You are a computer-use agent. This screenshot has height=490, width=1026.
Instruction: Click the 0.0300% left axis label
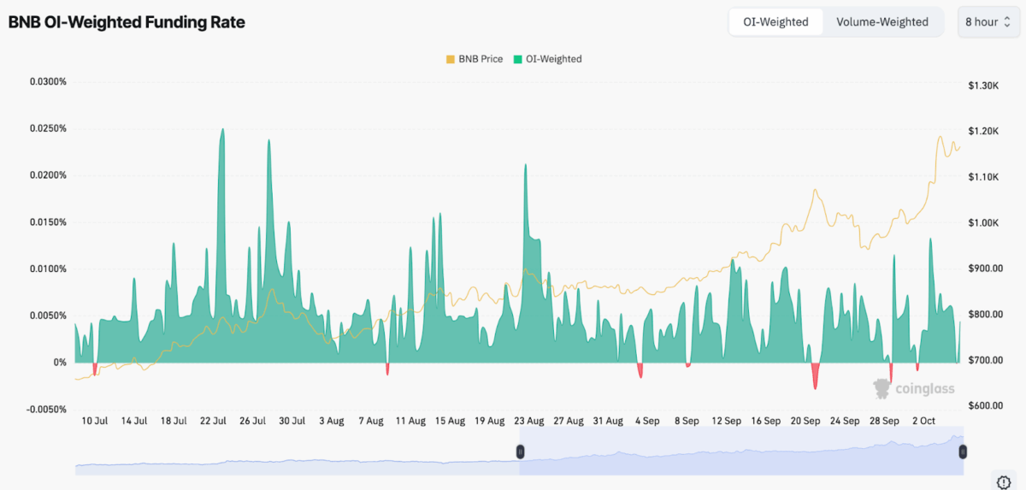[x=48, y=82]
